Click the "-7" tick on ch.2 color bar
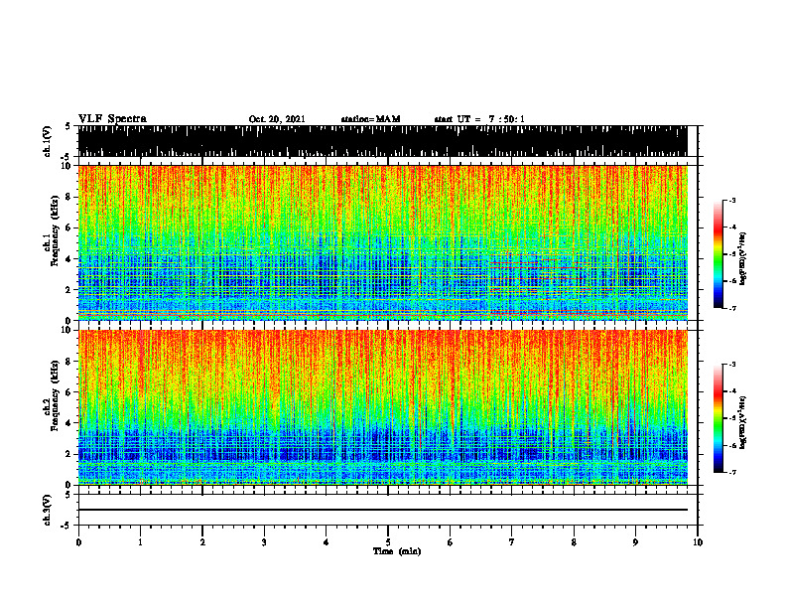Image resolution: width=786 pixels, height=608 pixels. click(x=732, y=473)
